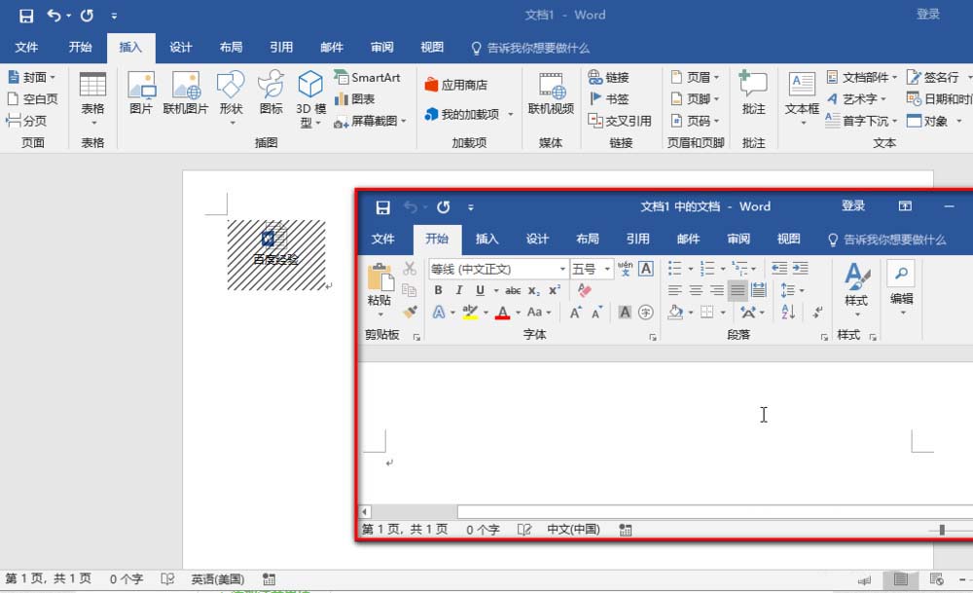The image size is (973, 593).
Task: Click 分页 page break button
Action: 26,121
